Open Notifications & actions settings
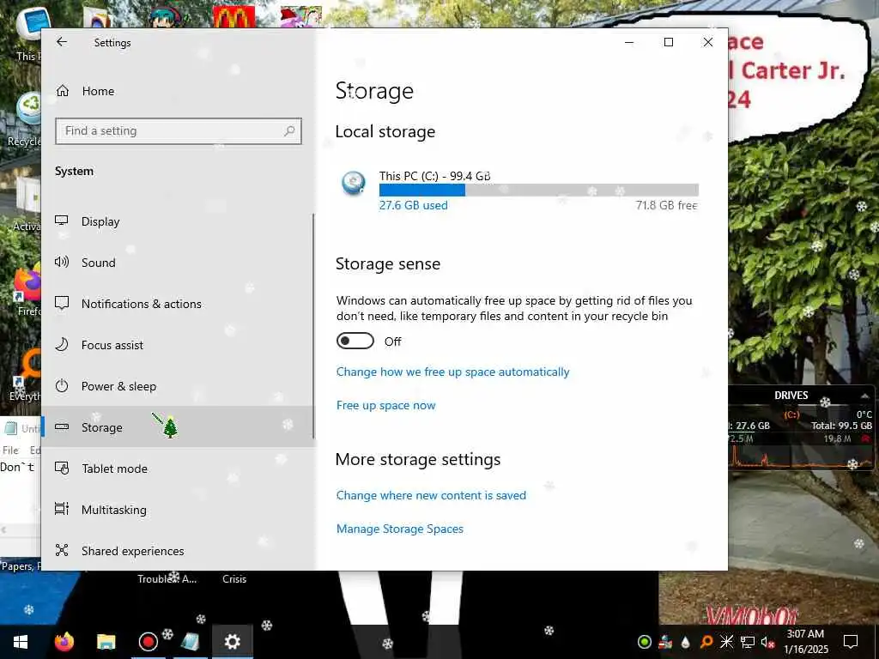Viewport: 879px width, 659px height. point(179,304)
